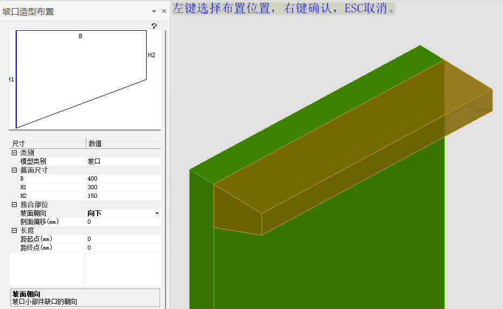Click the 数值 column header
The height and width of the screenshot is (309, 503).
point(123,143)
